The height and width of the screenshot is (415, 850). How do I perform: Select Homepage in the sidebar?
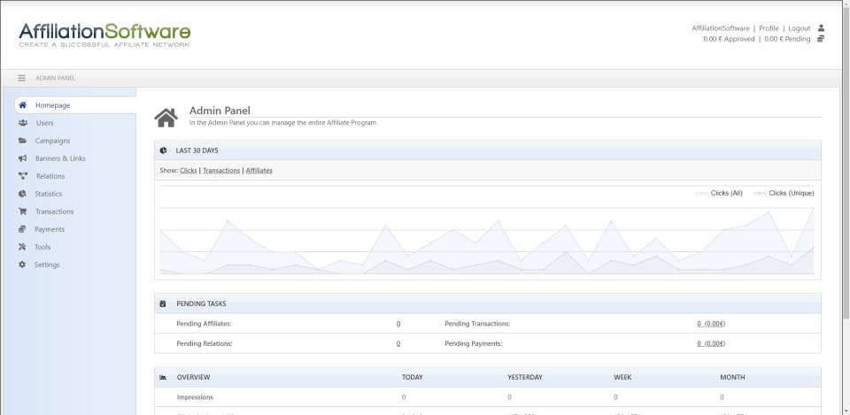tap(52, 105)
